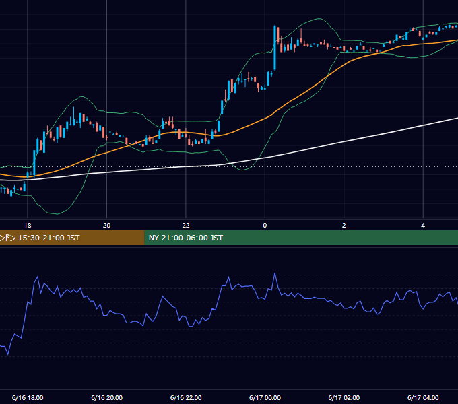
Task: Click the 6/17 02:00 date label
Action: coord(343,397)
